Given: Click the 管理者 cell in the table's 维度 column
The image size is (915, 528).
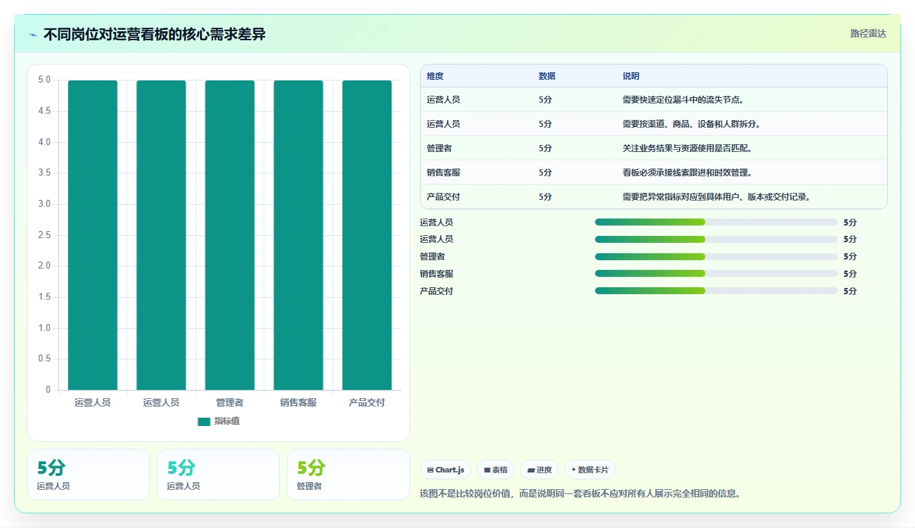Looking at the screenshot, I should (439, 148).
